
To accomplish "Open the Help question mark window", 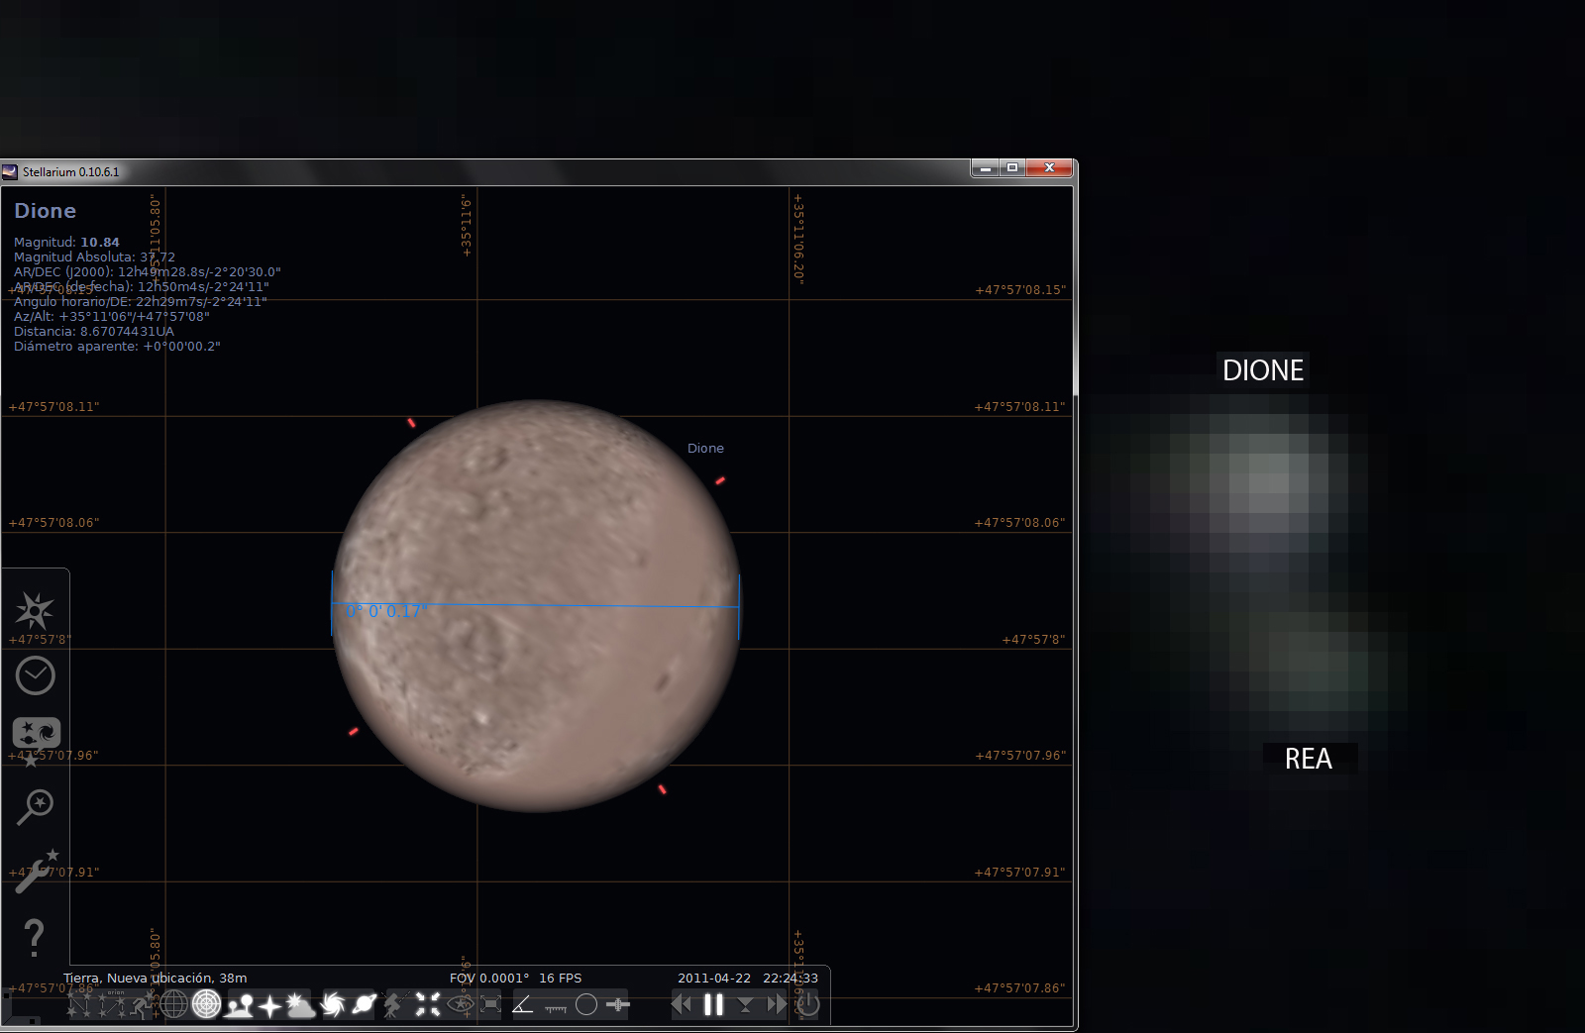I will [34, 937].
